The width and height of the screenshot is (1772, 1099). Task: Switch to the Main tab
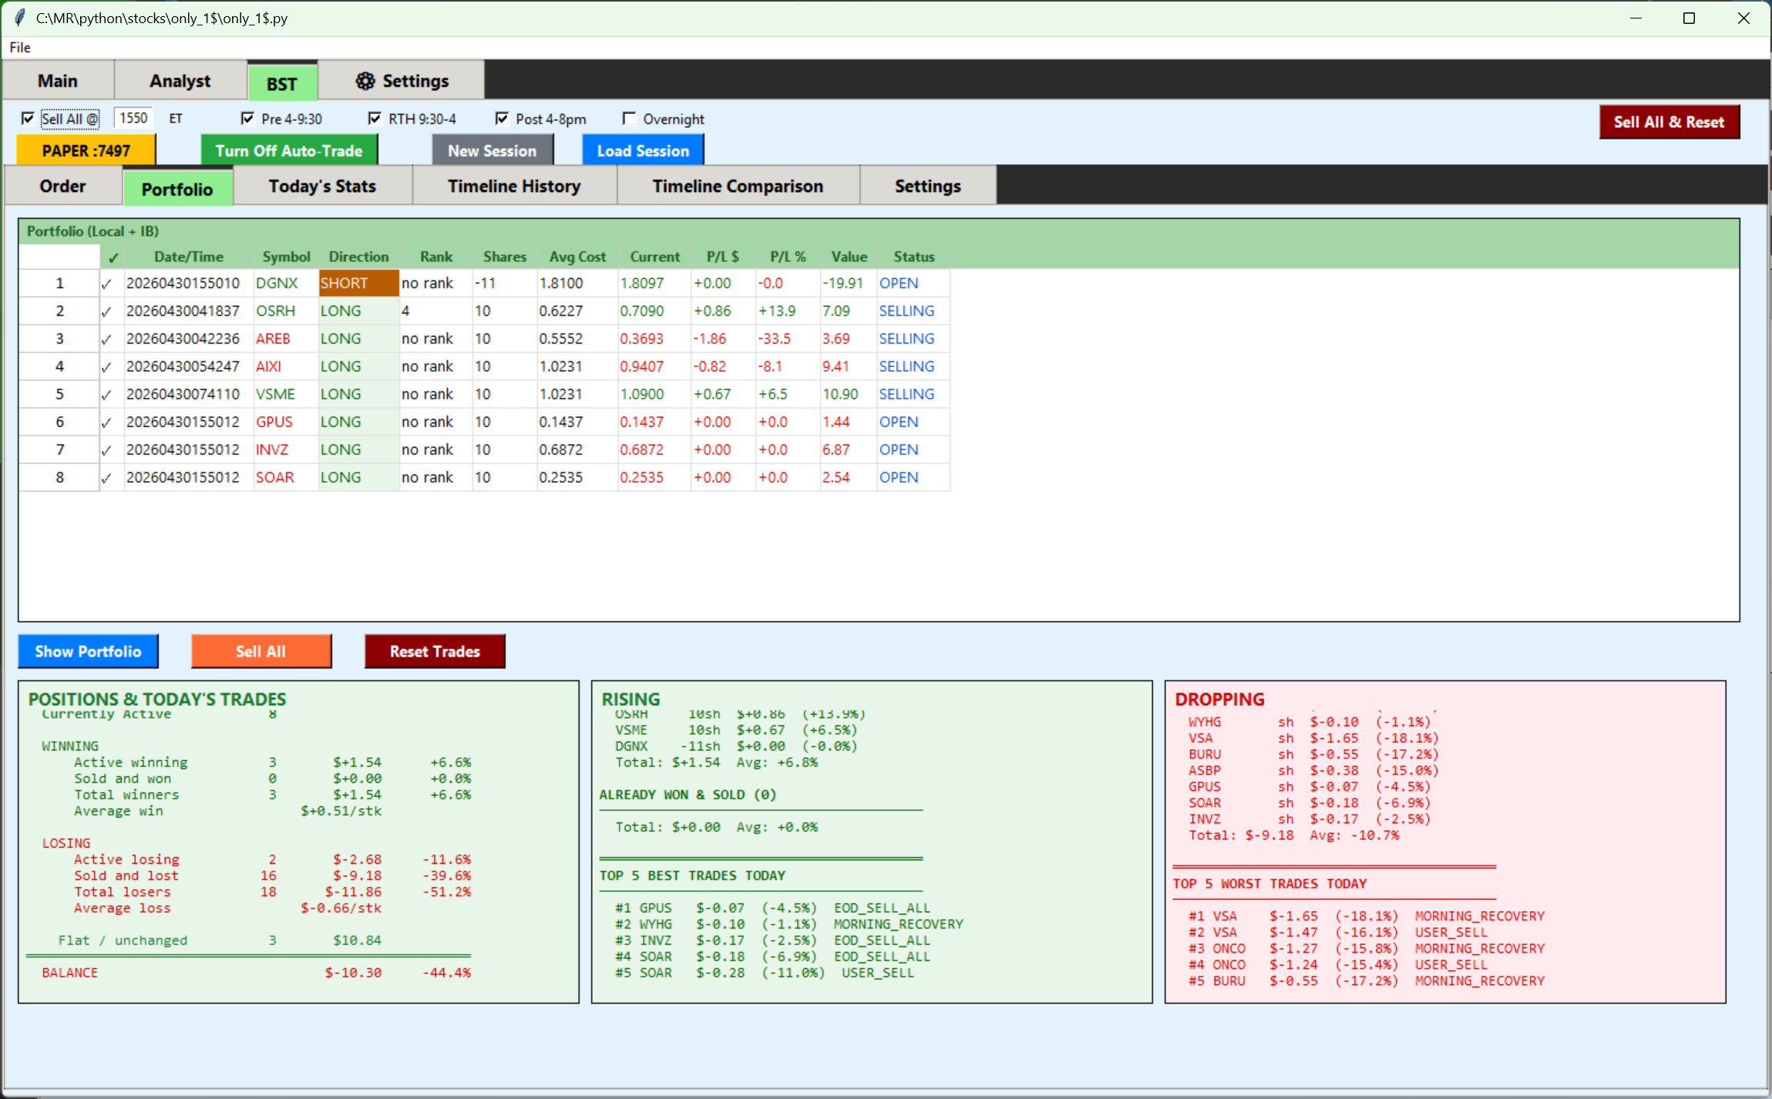[x=58, y=81]
